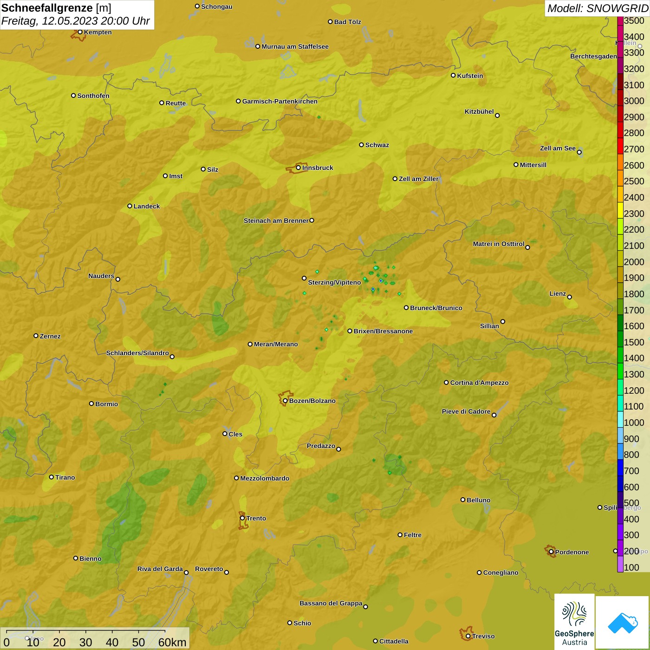Click the "Bad Tölz" label
This screenshot has height=650, width=650.
click(347, 22)
